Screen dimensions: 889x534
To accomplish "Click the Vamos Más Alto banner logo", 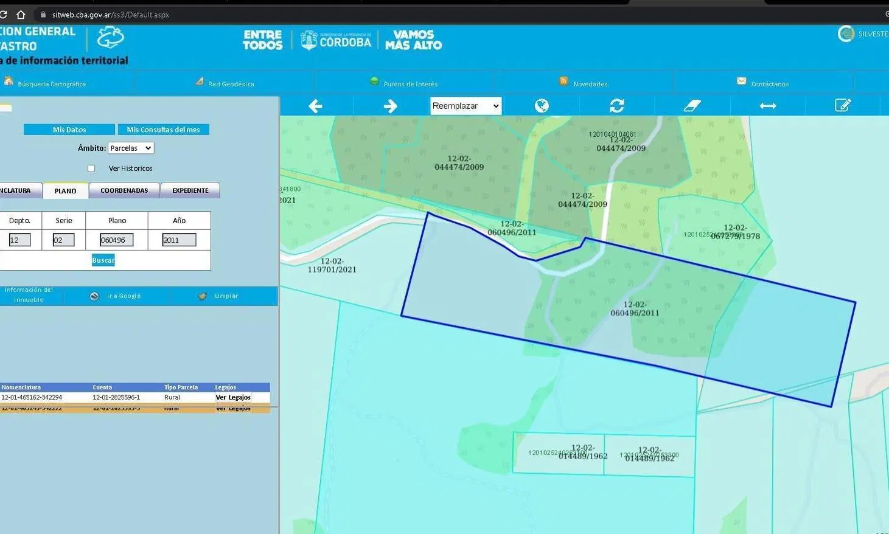I will tap(414, 40).
